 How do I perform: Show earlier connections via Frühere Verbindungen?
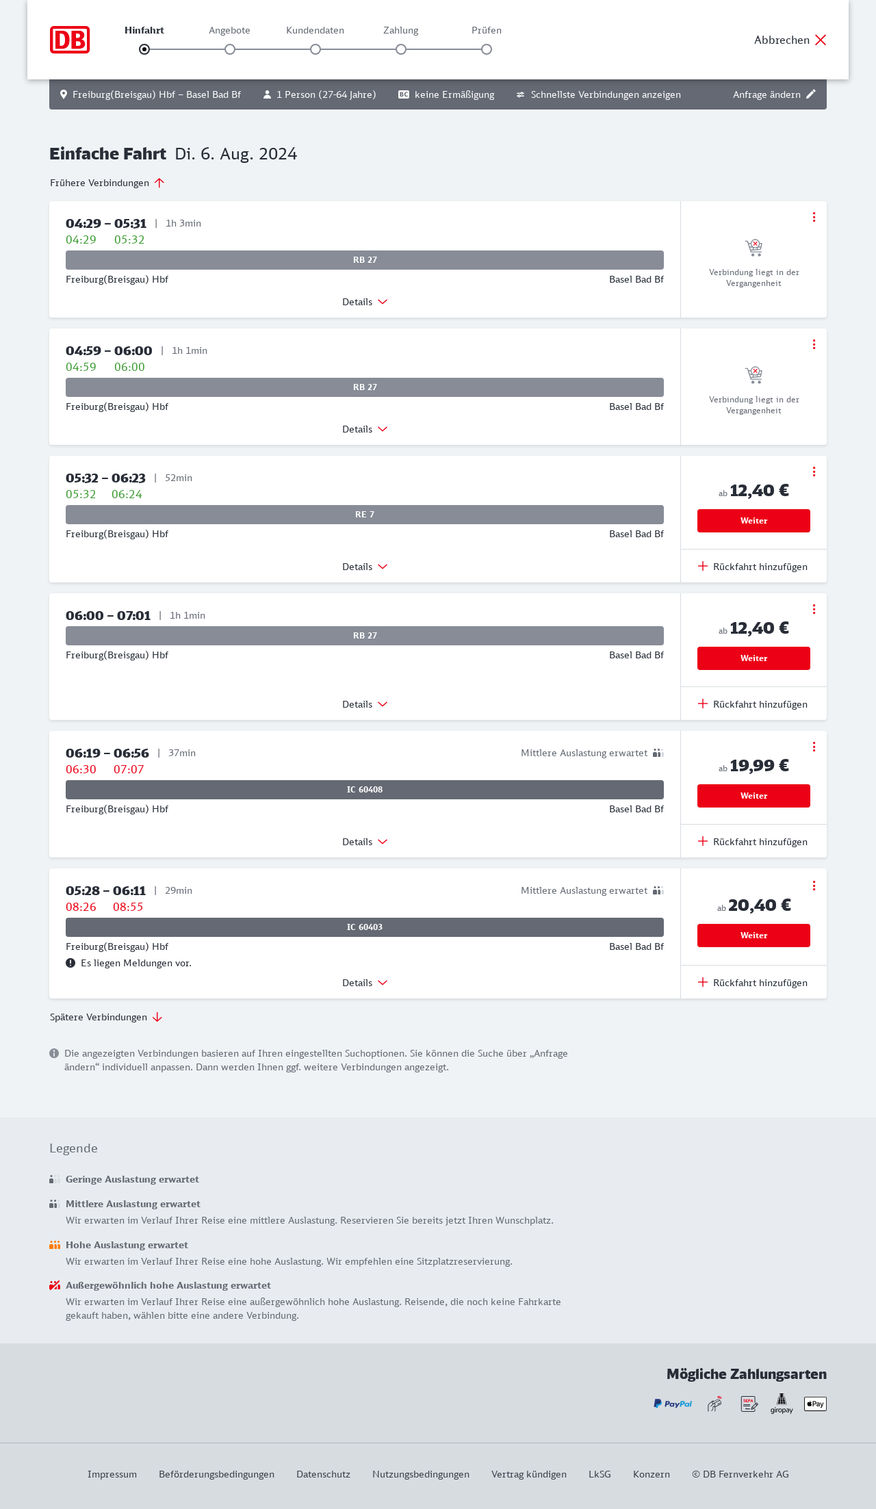coord(107,183)
